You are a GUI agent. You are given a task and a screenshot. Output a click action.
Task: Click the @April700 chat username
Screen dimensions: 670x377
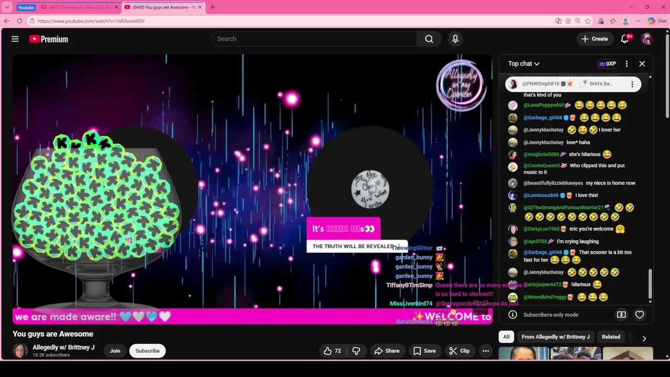pos(535,241)
